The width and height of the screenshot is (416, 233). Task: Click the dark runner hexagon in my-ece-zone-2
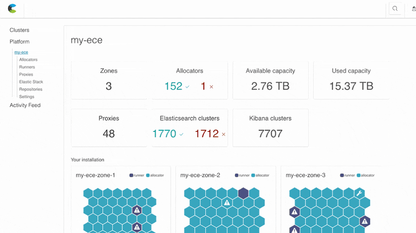point(243,193)
